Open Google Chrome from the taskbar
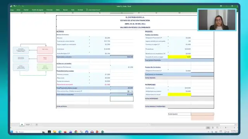Image resolution: width=248 pixels, height=139 pixels. pos(76,132)
